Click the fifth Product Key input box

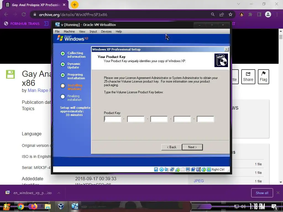coord(205,119)
